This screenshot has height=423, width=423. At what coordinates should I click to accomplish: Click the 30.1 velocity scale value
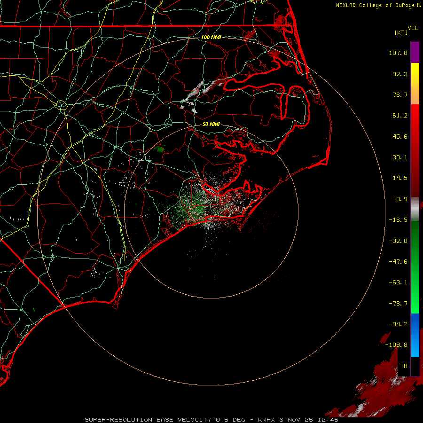click(400, 157)
